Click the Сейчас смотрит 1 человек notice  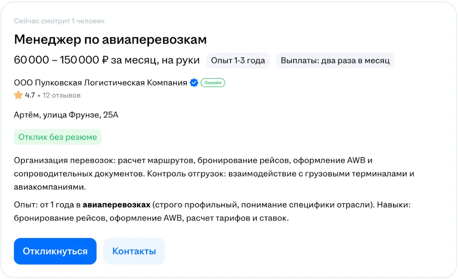click(59, 21)
